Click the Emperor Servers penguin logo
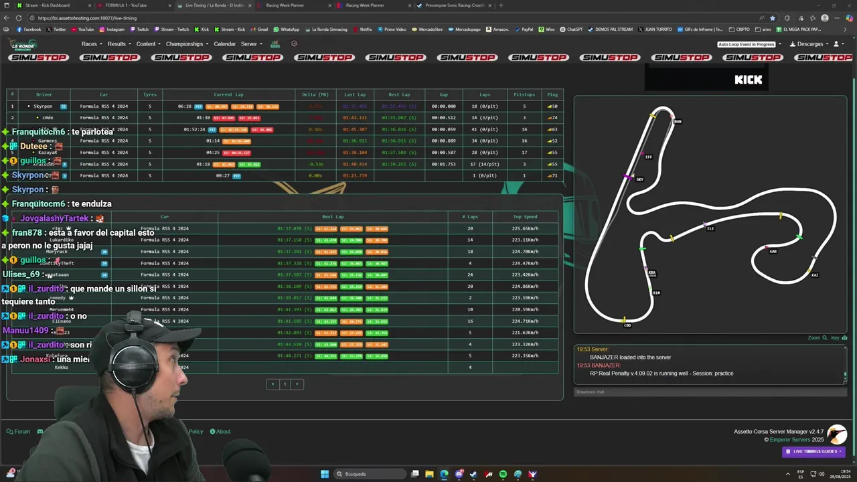This screenshot has width=857, height=482. click(x=837, y=434)
